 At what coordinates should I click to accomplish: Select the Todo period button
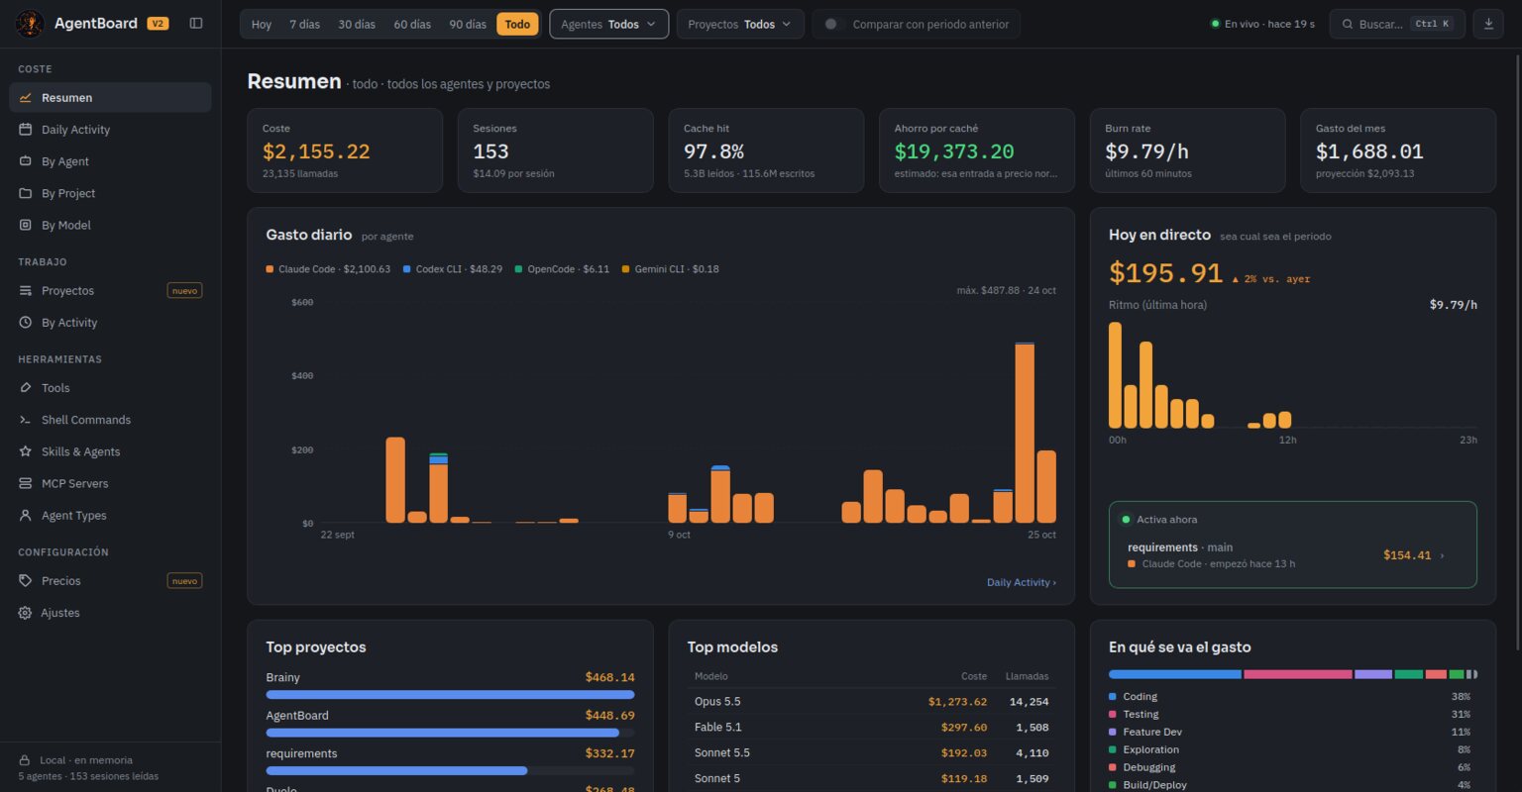coord(517,24)
